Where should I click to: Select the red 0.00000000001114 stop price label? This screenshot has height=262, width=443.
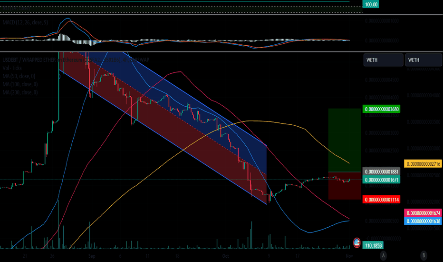[x=381, y=200]
